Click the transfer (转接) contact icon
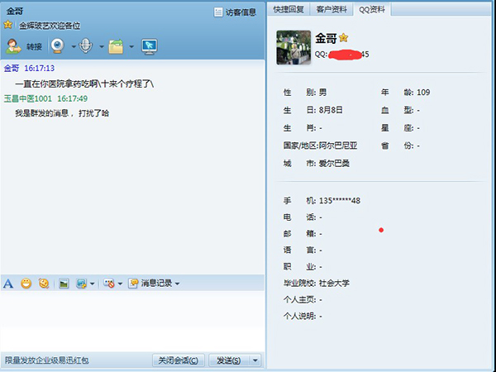The height and width of the screenshot is (372, 496). (13, 46)
